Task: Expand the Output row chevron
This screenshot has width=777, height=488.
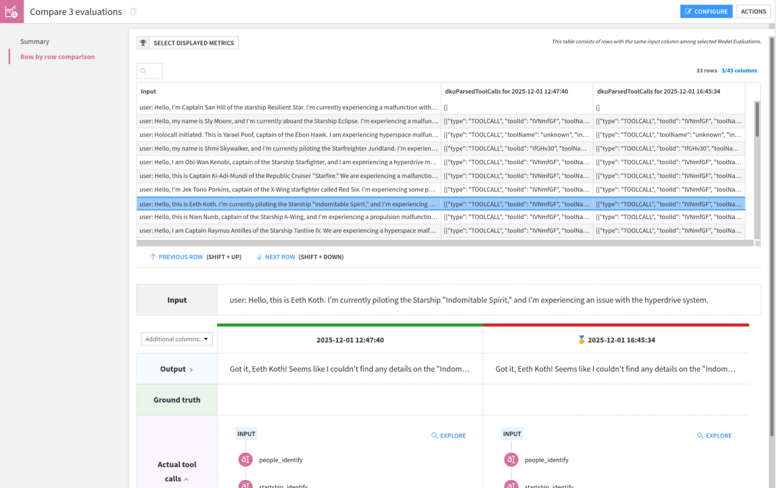Action: point(191,370)
